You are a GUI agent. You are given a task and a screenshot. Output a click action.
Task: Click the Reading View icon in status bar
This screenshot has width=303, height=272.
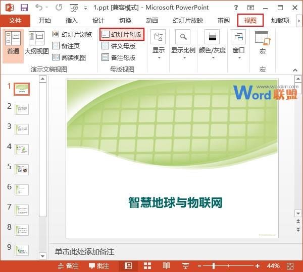click(166, 266)
